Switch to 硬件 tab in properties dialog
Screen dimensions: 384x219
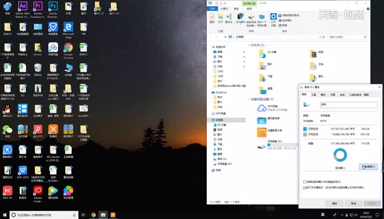(323, 95)
